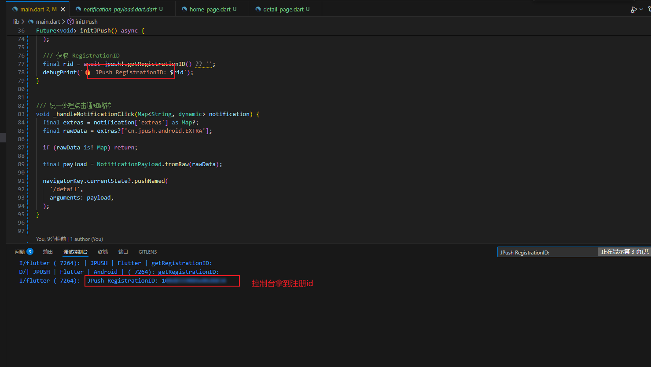This screenshot has height=367, width=651.
Task: Click first console line 'I/flutter ( 7264): | JPUSH'
Action: pyautogui.click(x=115, y=263)
